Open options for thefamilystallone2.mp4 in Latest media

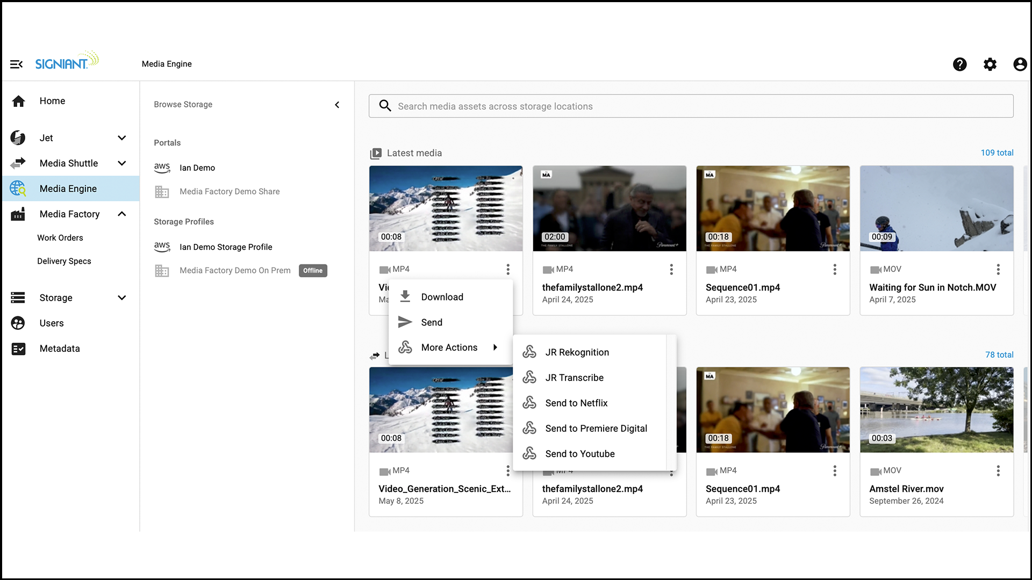tap(671, 269)
